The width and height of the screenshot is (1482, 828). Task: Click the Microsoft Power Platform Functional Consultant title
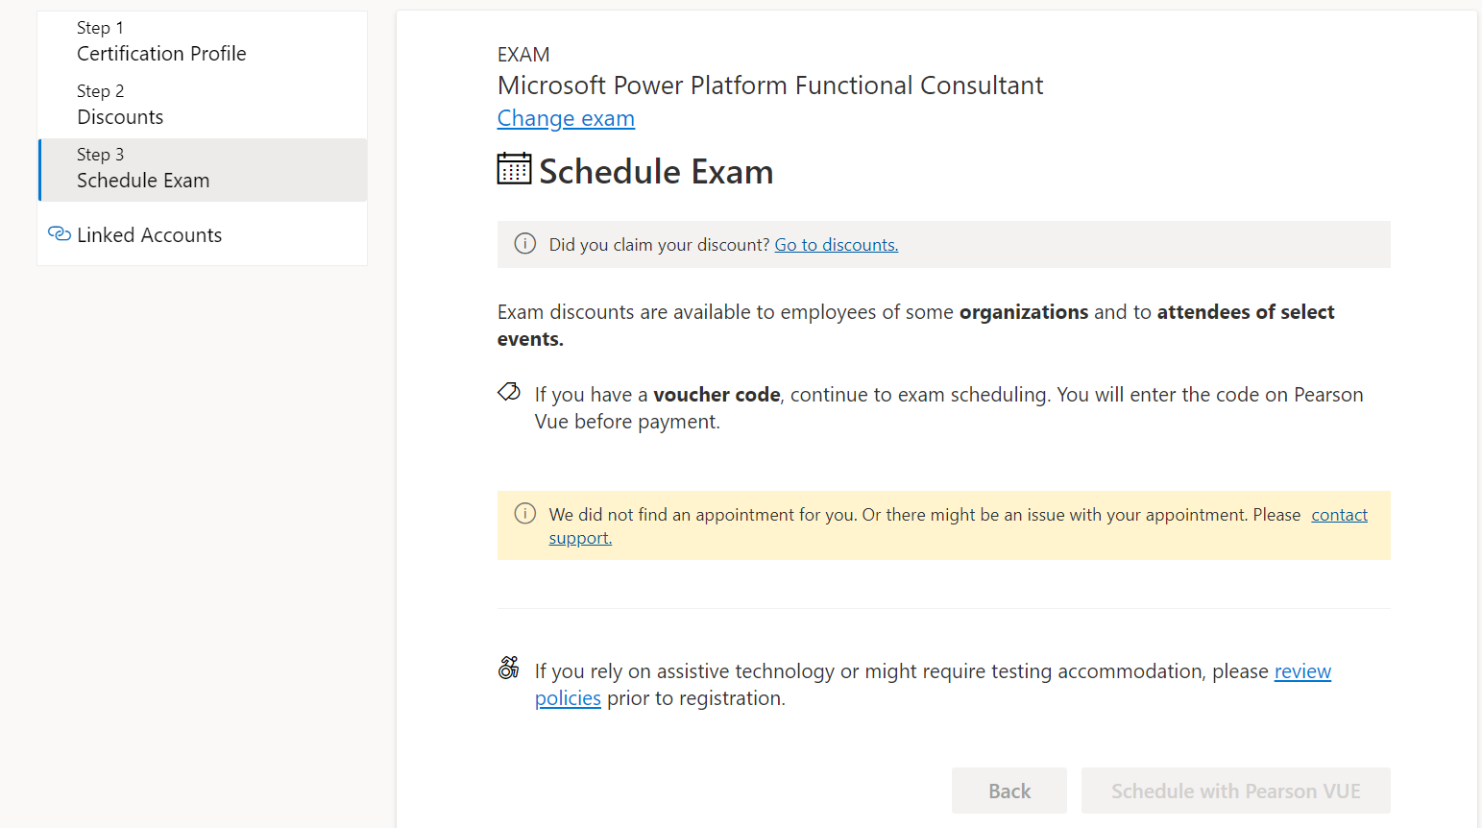point(769,85)
